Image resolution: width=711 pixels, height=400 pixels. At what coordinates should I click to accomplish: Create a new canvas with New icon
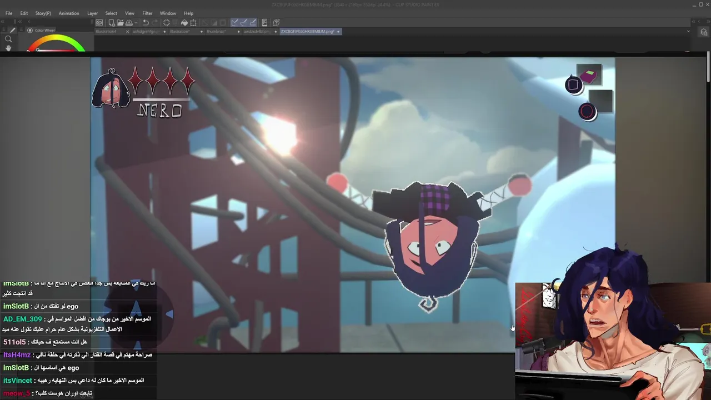112,23
